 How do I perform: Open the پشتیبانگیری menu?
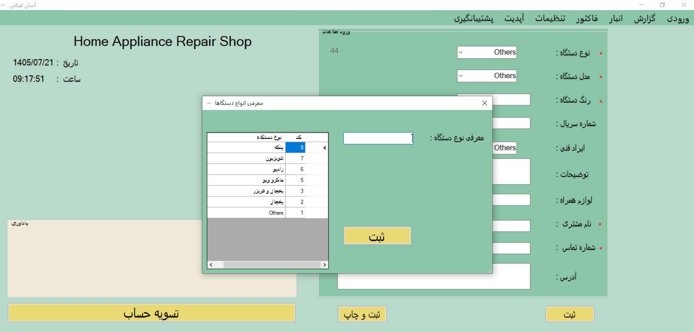(x=474, y=19)
